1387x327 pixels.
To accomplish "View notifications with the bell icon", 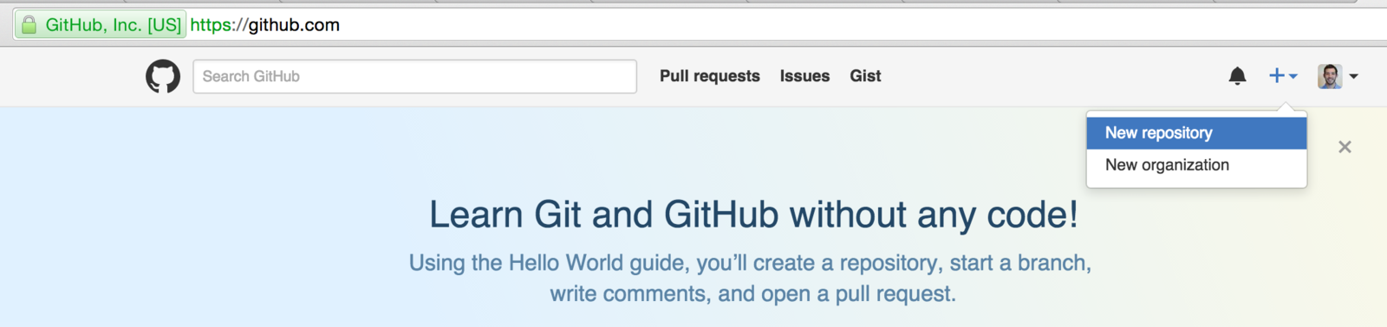I will (1237, 76).
